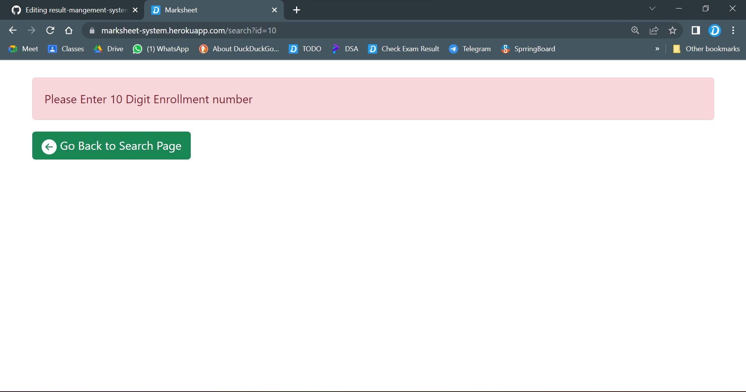Open the profile avatar menu
Screen dimensions: 746x392
715,30
